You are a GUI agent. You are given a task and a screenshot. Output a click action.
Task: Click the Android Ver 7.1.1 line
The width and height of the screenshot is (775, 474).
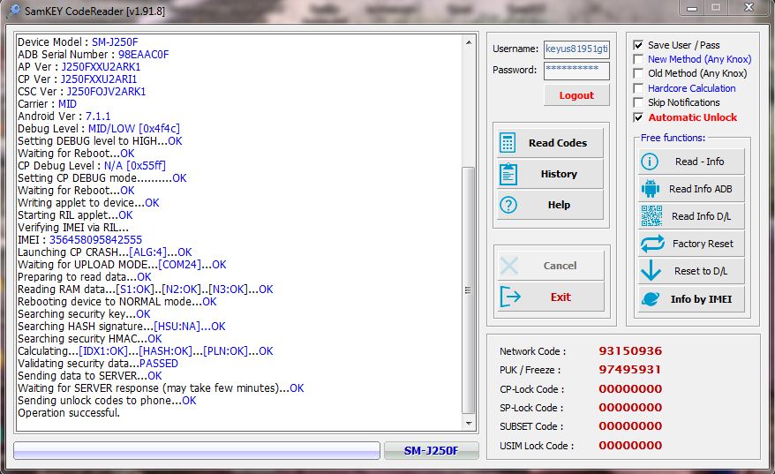point(64,117)
